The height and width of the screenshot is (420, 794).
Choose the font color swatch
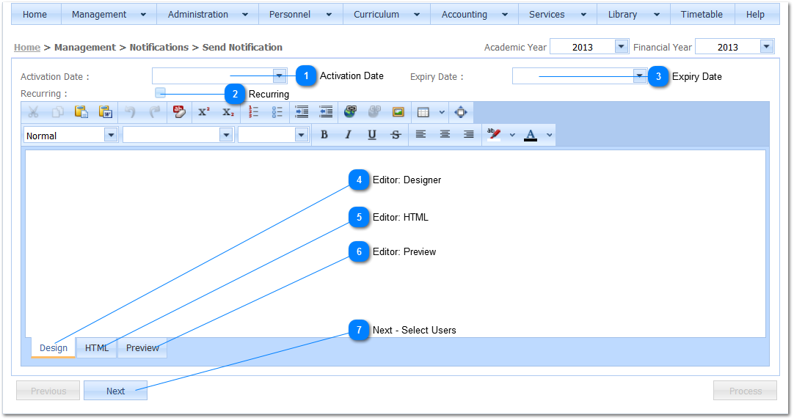click(x=530, y=135)
